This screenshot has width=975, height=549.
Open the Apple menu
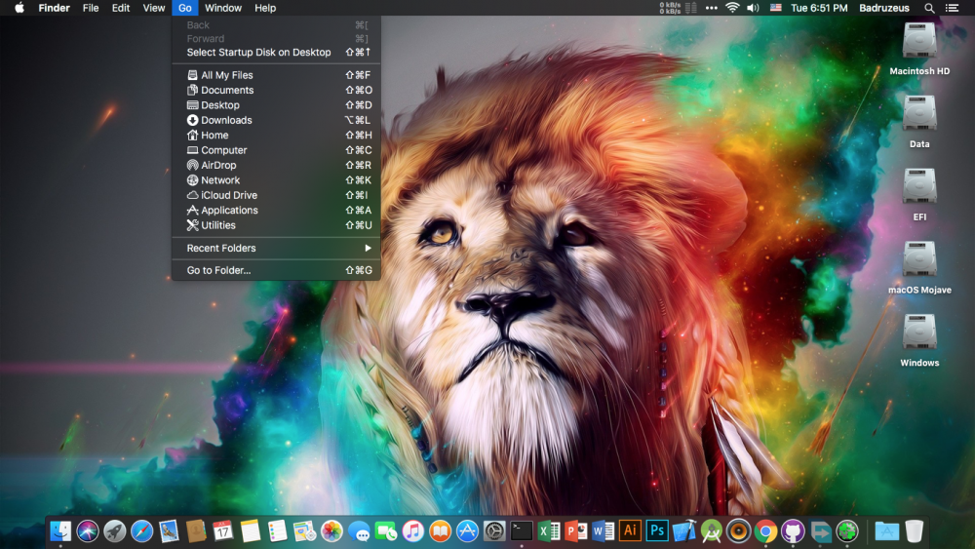19,8
